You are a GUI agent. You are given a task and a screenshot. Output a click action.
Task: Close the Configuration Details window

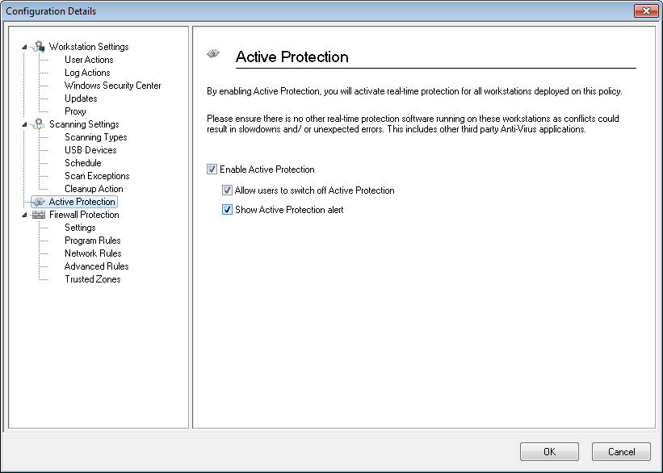646,11
